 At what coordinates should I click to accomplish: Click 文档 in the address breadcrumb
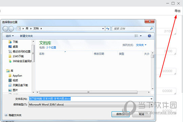click(36, 28)
